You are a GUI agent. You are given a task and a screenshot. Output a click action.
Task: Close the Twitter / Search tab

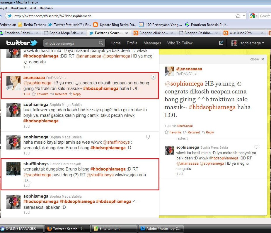pyautogui.click(x=127, y=33)
